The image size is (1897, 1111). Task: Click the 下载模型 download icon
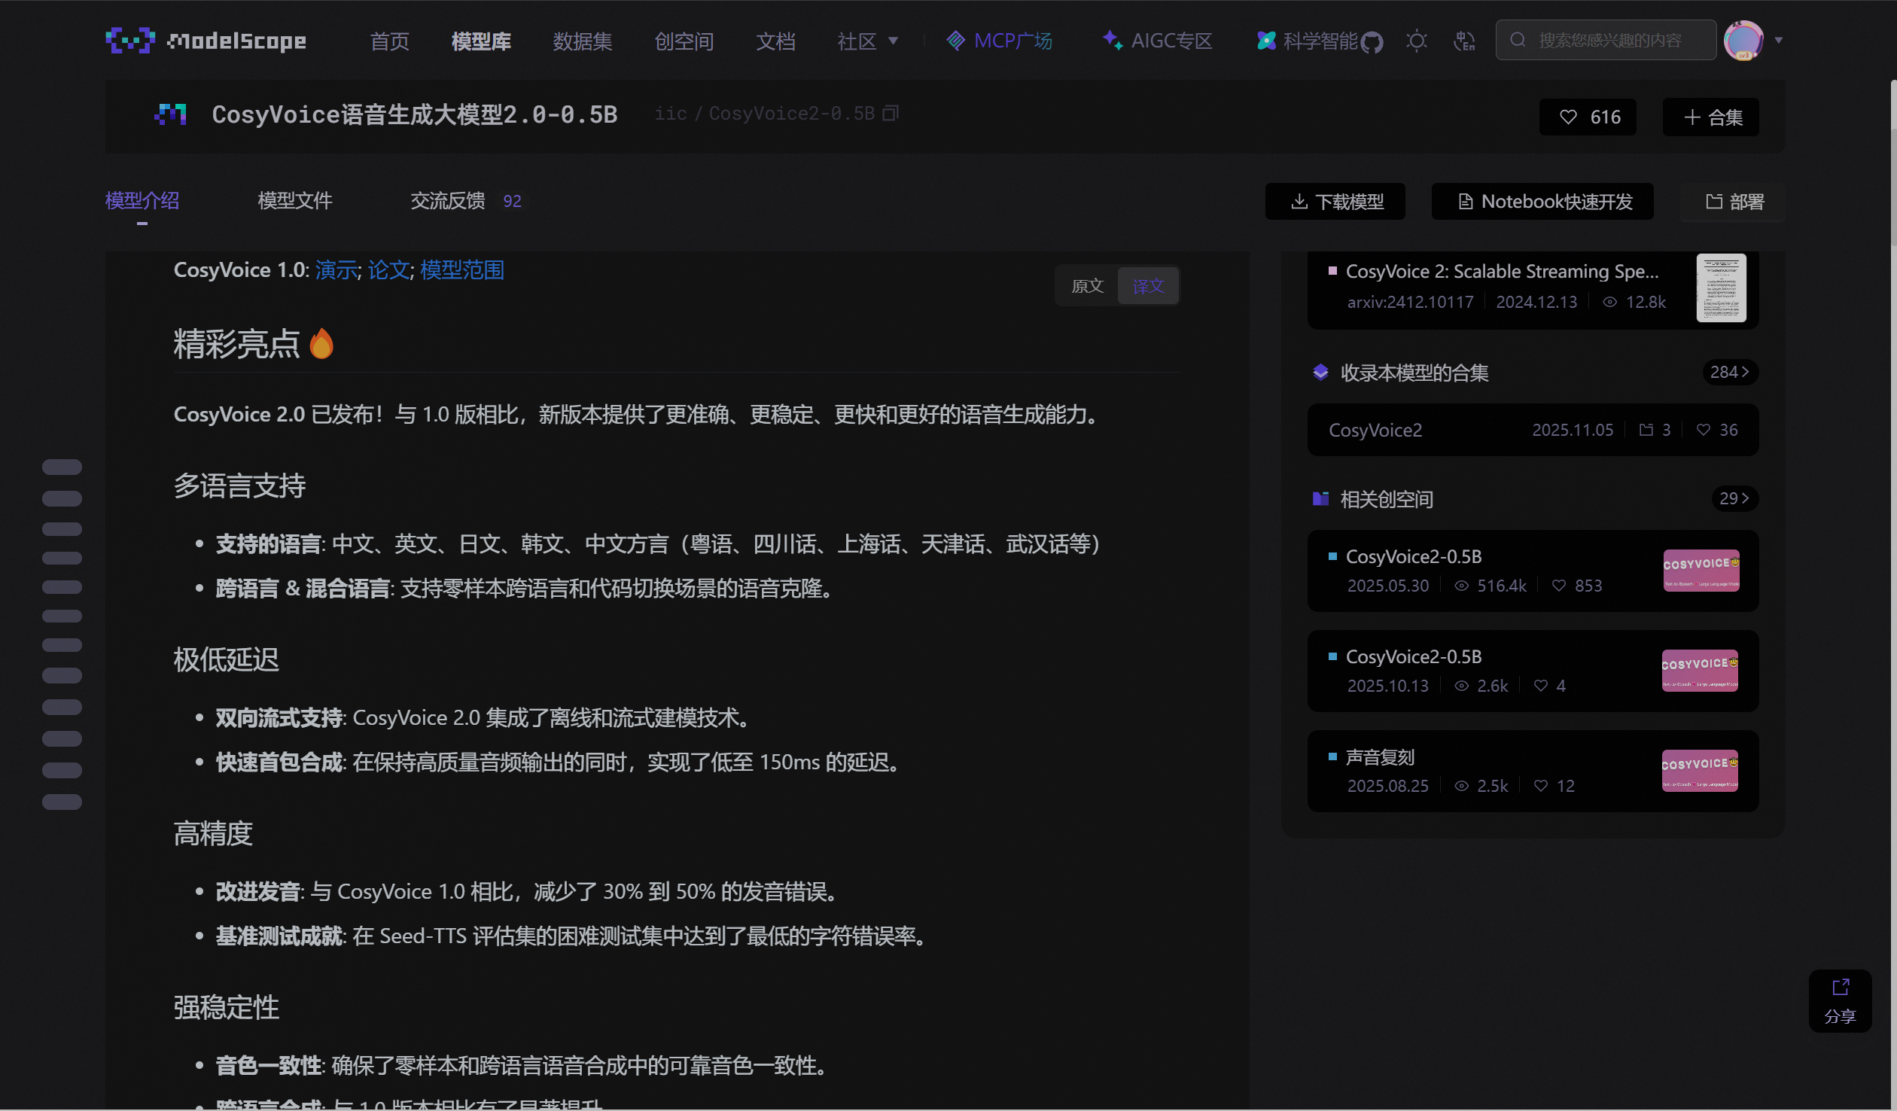coord(1298,202)
